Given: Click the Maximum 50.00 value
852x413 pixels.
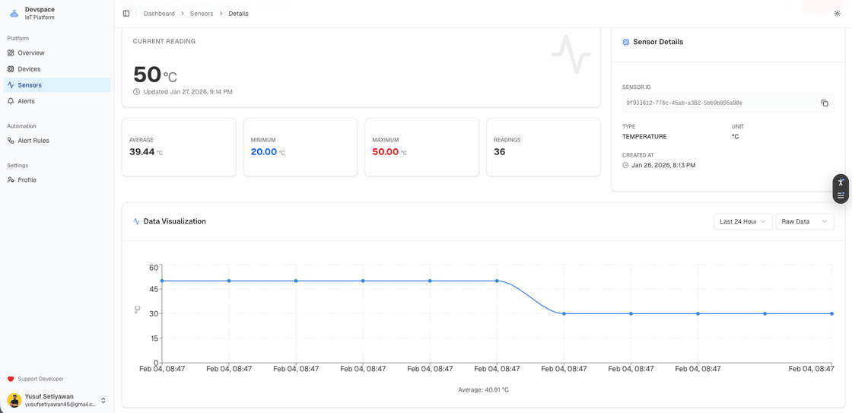Looking at the screenshot, I should (385, 151).
